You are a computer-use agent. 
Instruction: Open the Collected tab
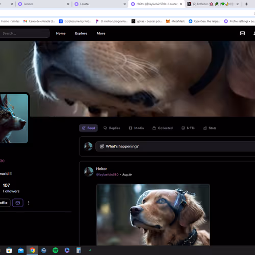tap(163, 128)
